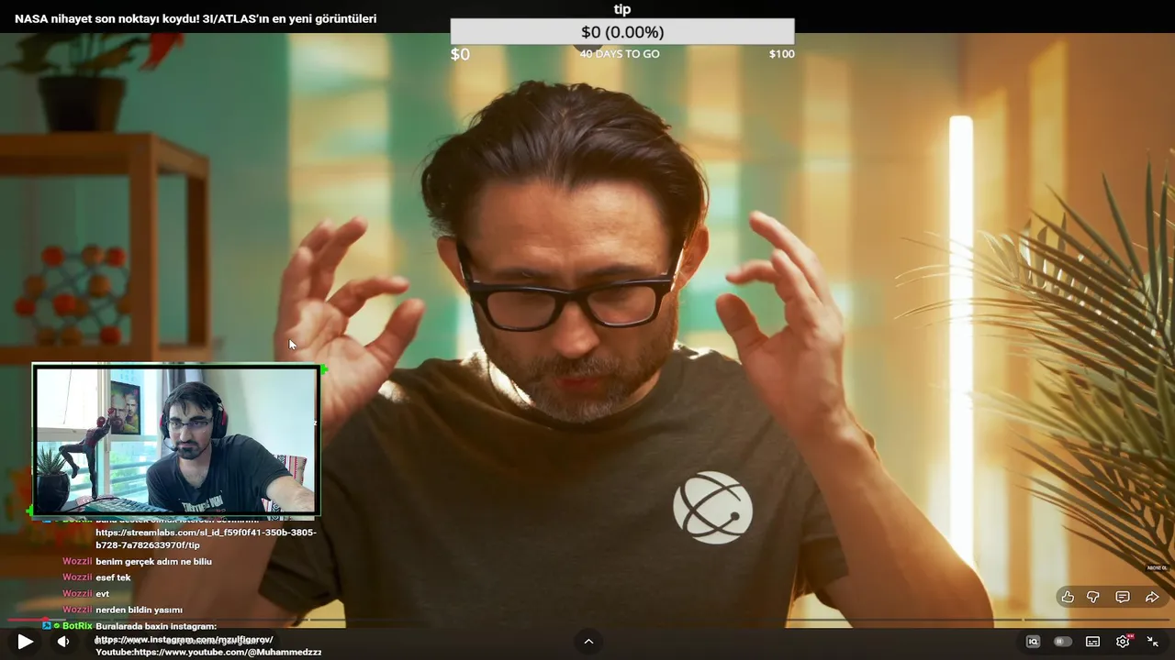Click the '40 DAYS TO GO' label
This screenshot has width=1175, height=660.
click(x=620, y=54)
